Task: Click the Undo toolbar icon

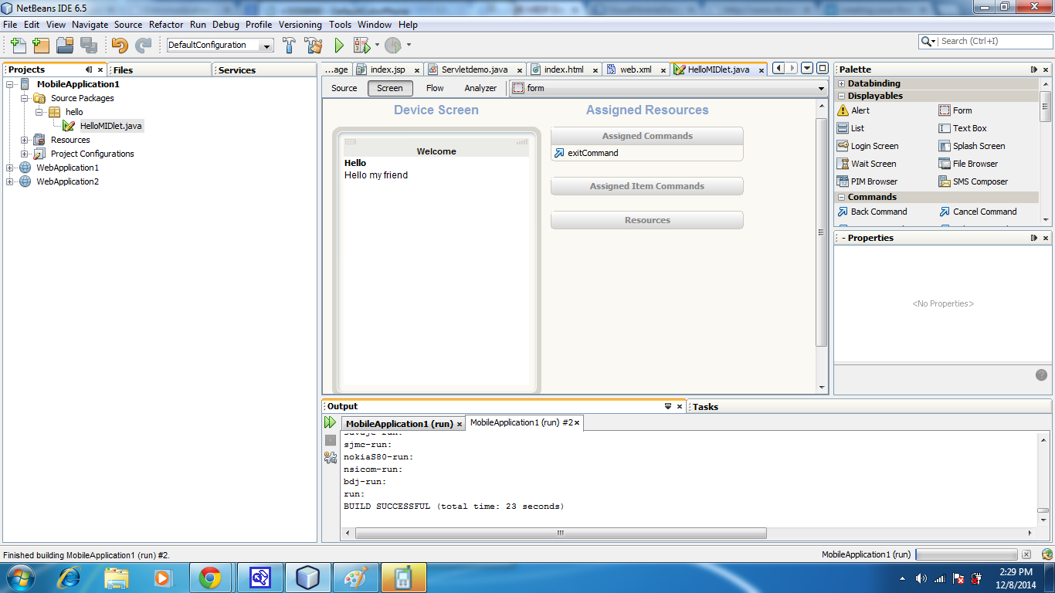Action: coord(120,45)
